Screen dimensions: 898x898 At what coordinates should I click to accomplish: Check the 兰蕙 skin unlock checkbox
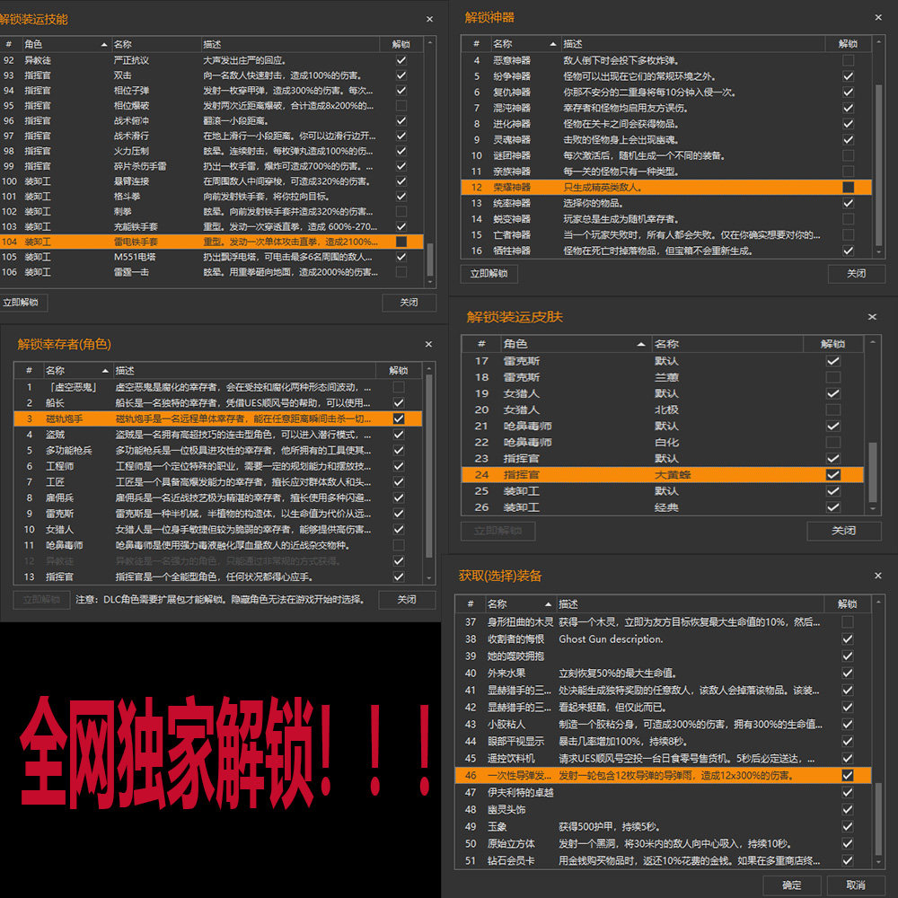coord(832,376)
